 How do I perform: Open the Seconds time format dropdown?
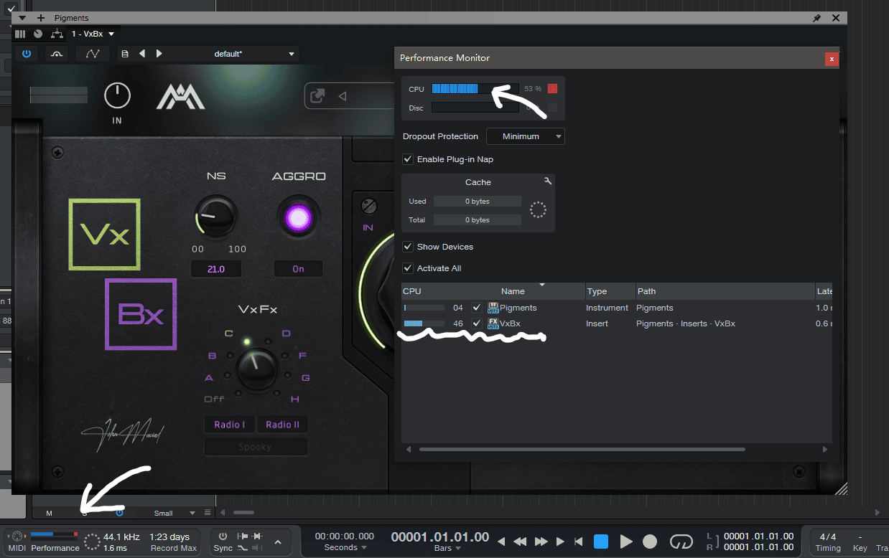345,547
